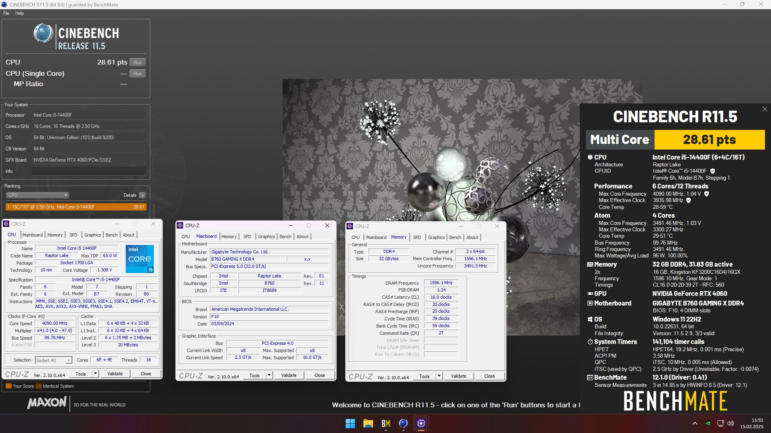Click the Multiplier x41.0 value
The height and width of the screenshot is (433, 771).
(55, 331)
